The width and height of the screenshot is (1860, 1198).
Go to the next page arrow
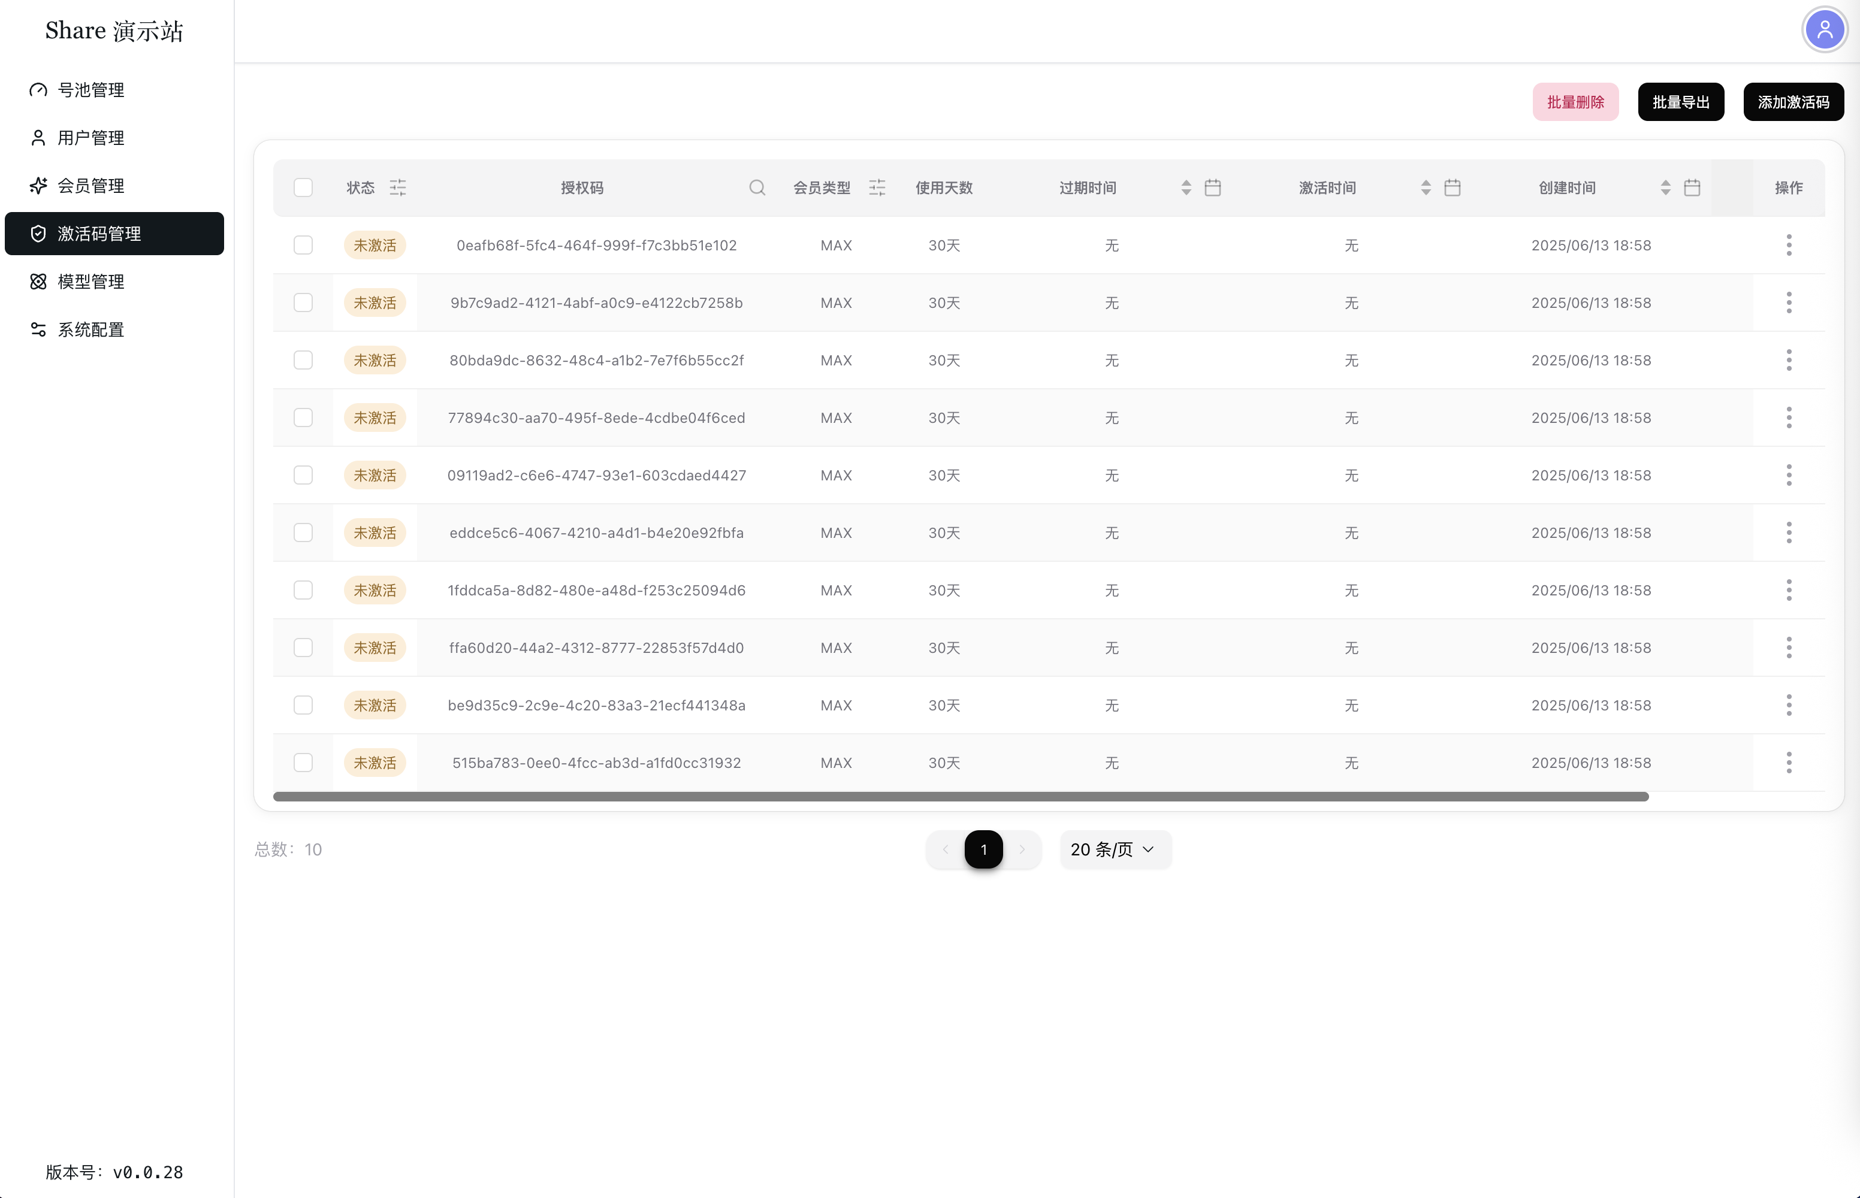(1022, 849)
